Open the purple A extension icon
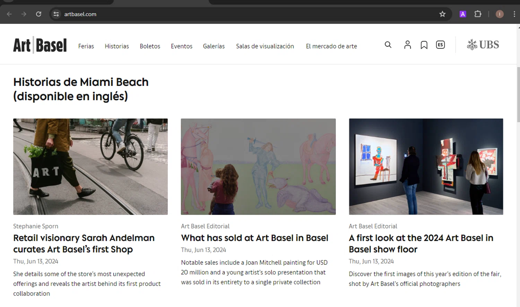Viewport: 520px width, 307px height. point(463,14)
